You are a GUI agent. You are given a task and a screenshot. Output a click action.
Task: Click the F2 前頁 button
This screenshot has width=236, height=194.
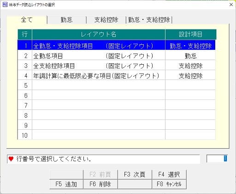pyautogui.click(x=100, y=175)
